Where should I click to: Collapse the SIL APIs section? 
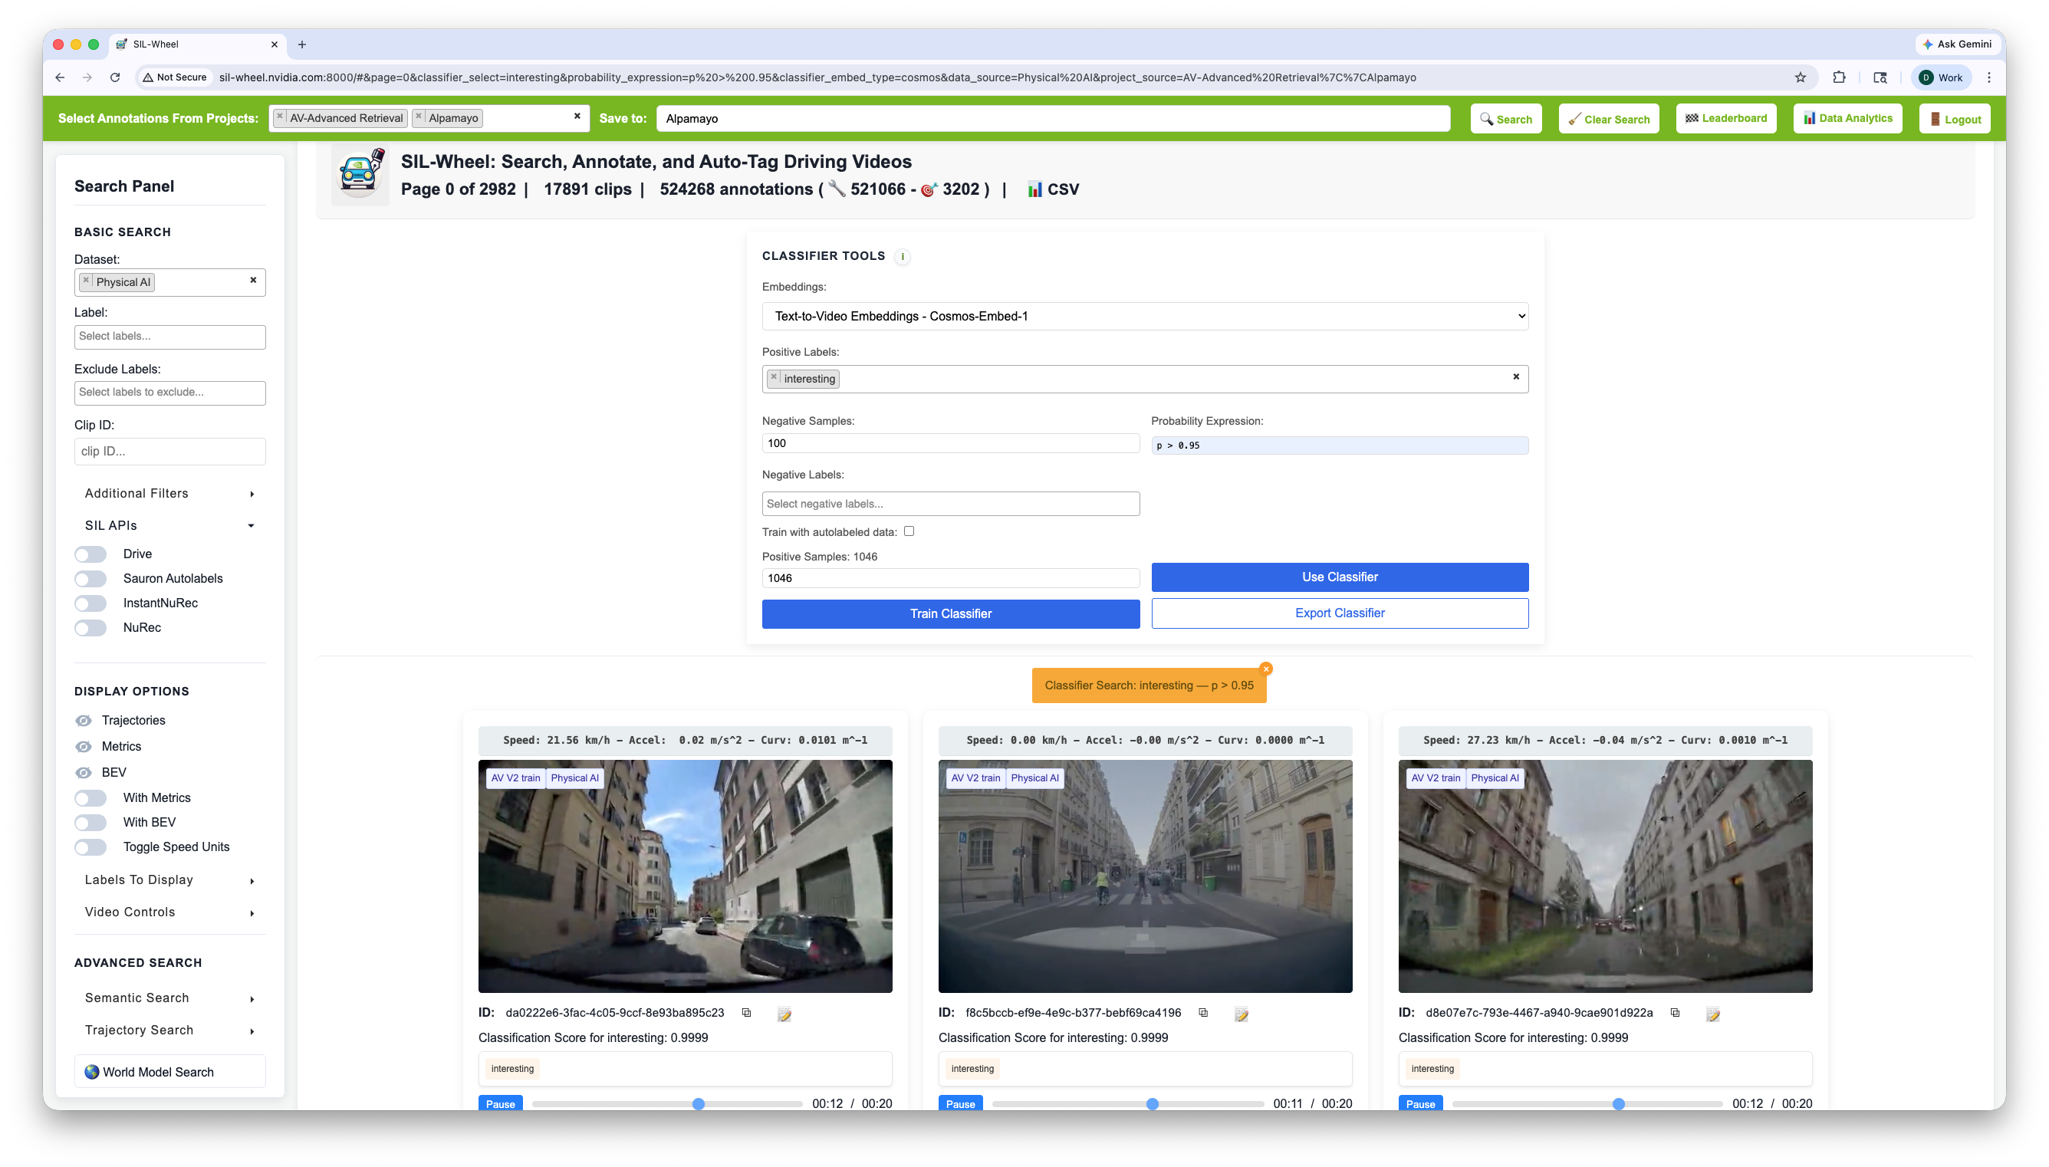(x=169, y=526)
